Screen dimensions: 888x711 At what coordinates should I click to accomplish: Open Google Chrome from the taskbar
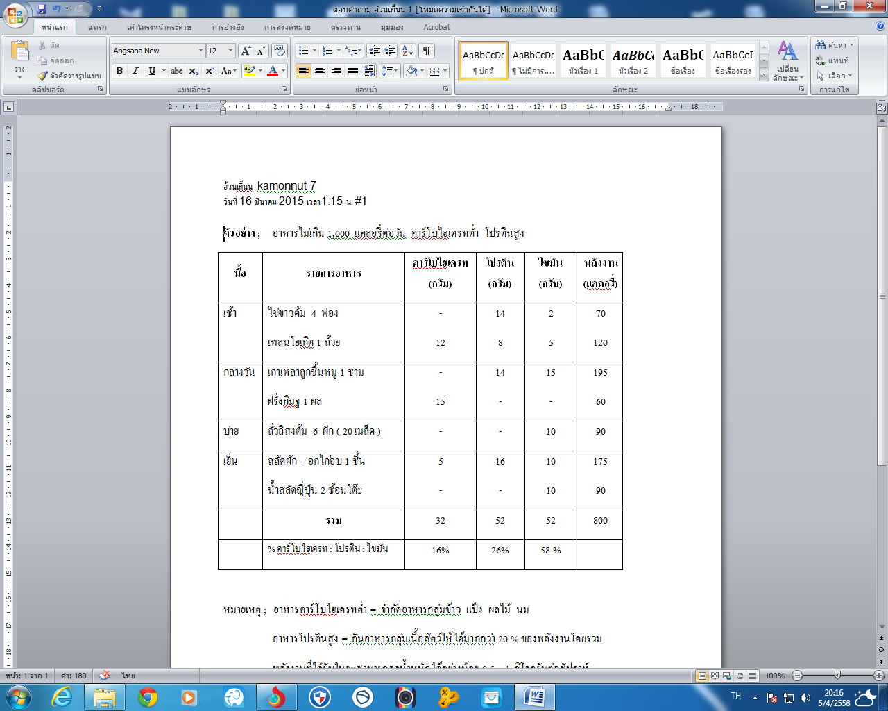pos(148,696)
